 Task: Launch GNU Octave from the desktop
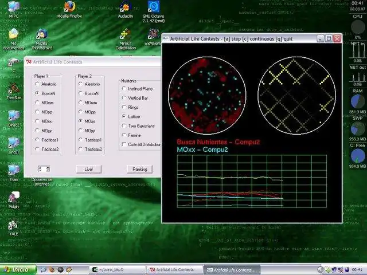pos(153,7)
